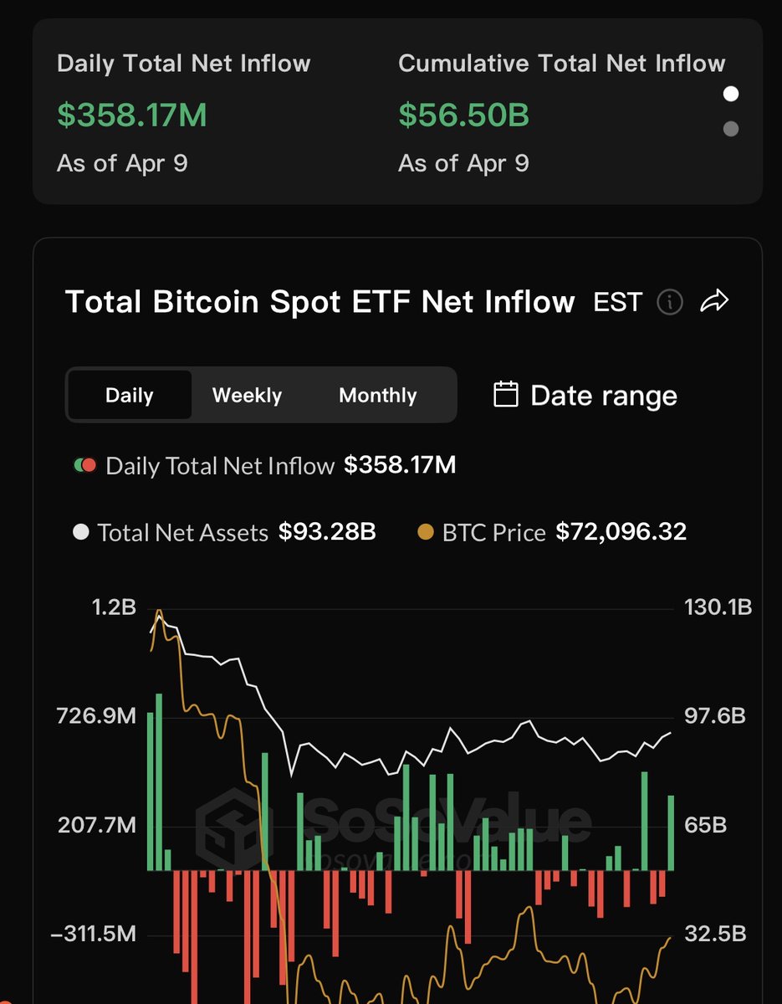Switch to the gray pagination dot
Viewport: 782px width, 1004px height.
click(731, 129)
